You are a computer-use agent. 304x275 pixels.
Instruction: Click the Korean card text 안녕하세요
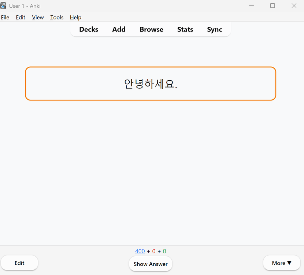pos(151,84)
